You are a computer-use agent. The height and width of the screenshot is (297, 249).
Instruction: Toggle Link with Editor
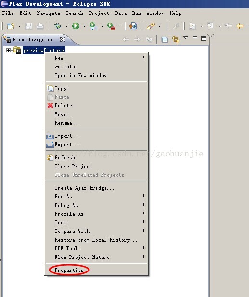pyautogui.click(x=176, y=39)
